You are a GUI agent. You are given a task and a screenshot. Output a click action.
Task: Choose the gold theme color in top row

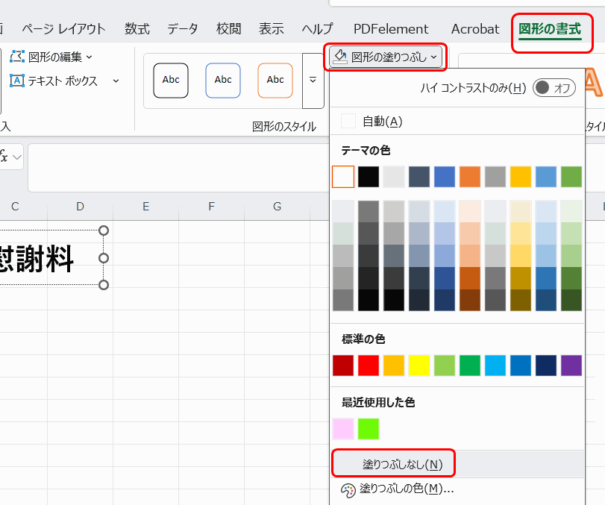pos(521,177)
